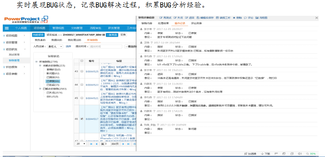325x157 pixels.
Task: Click the PowerProject logo
Action: (26, 19)
